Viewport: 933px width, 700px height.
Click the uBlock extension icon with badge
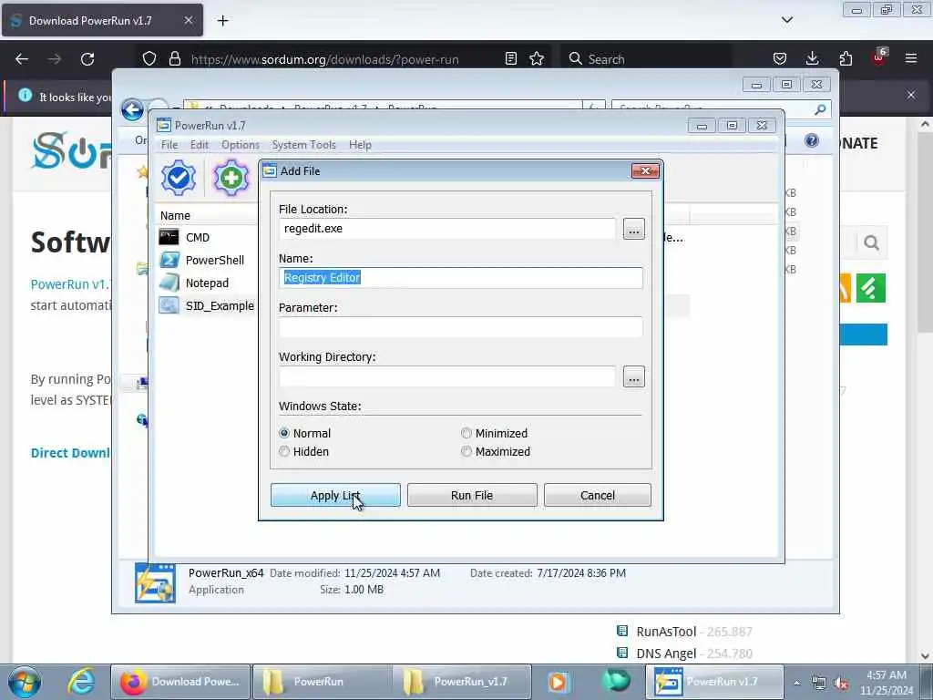pyautogui.click(x=879, y=57)
